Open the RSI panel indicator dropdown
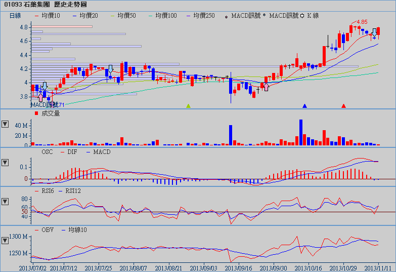 click(5, 201)
